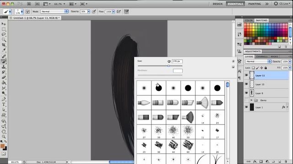This screenshot has width=293, height=164.
Task: Open the brush Opacity dropdown arrow
Action: 88,11
